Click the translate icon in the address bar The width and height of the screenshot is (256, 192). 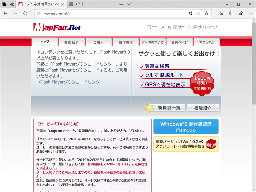pyautogui.click(x=190, y=13)
